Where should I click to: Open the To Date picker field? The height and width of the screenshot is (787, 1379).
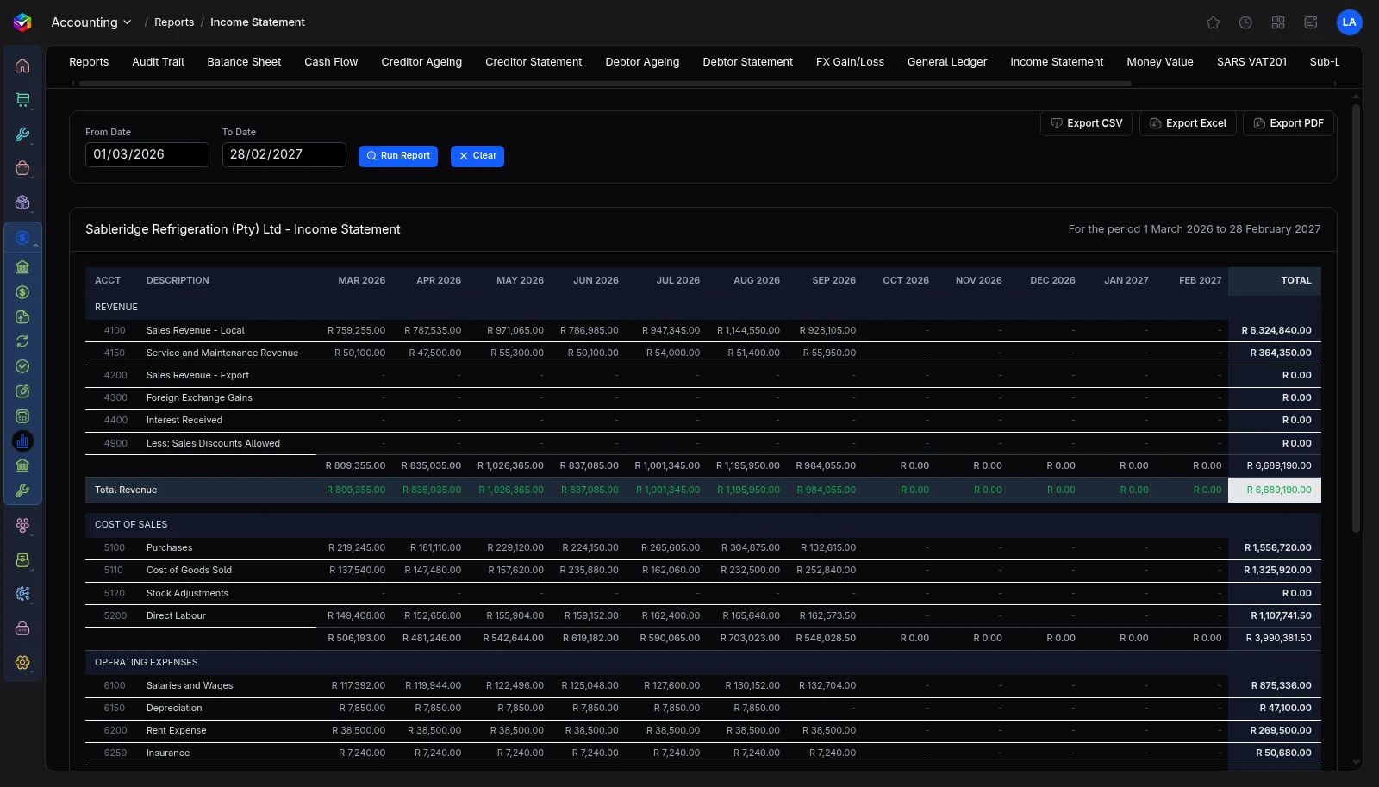[x=284, y=154]
